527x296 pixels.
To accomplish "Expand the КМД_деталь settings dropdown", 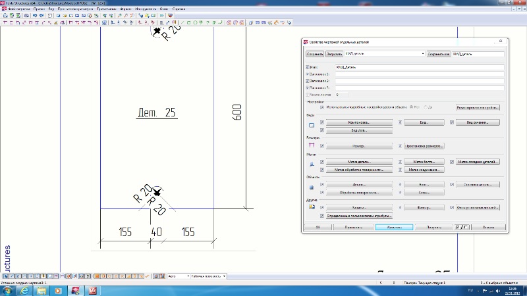I will 422,53.
